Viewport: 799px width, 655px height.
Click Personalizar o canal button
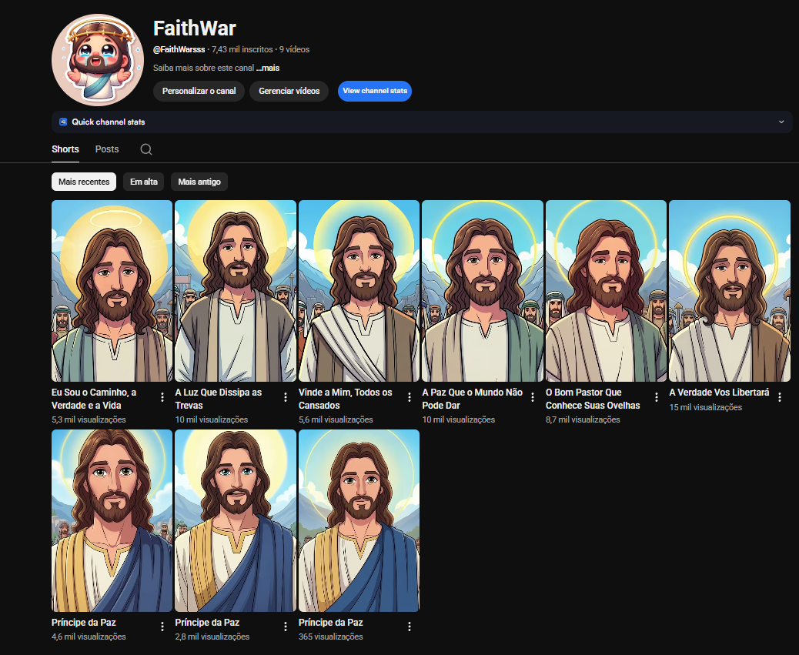(199, 91)
